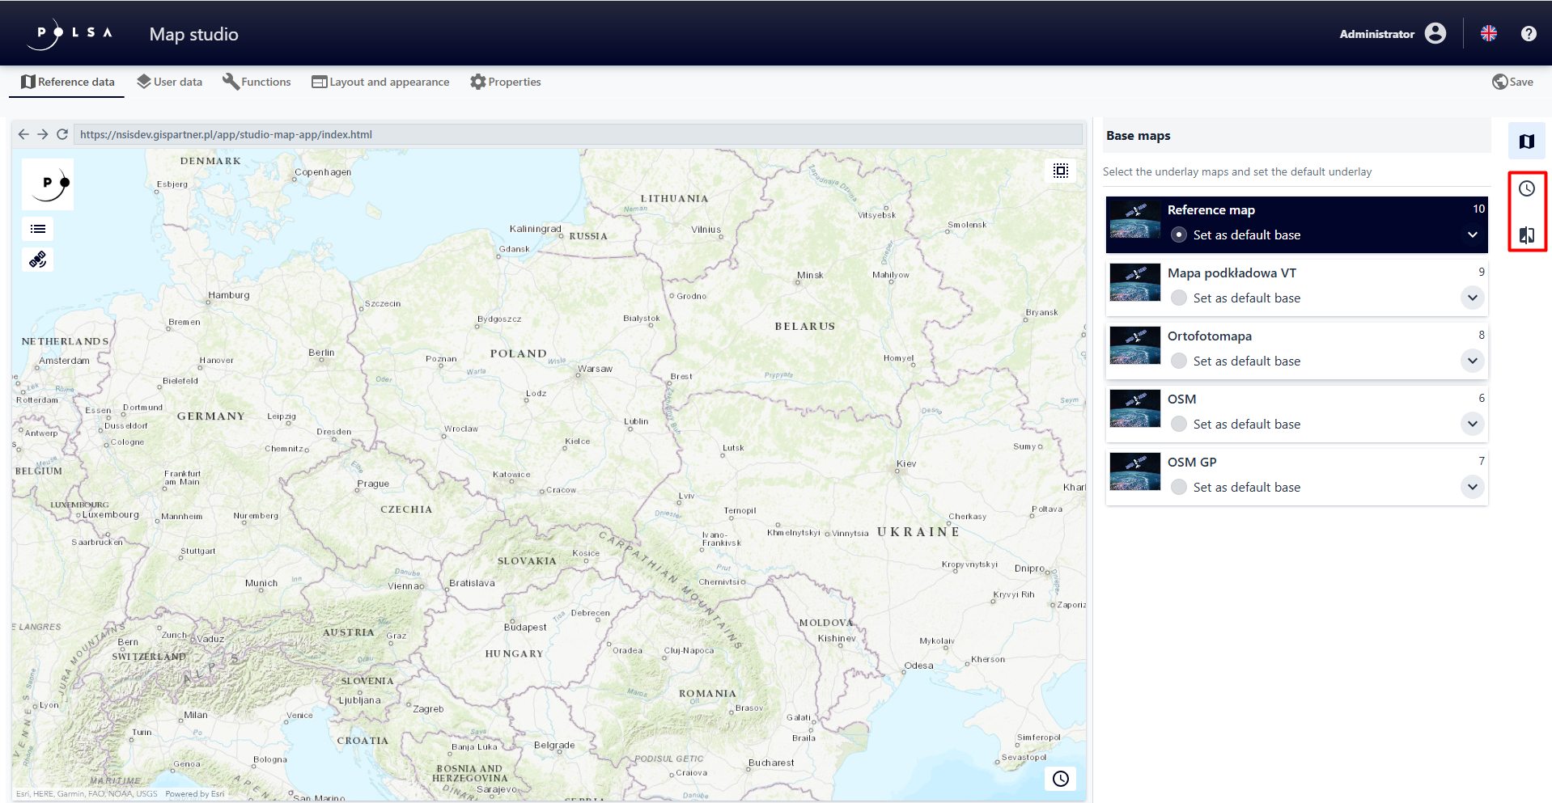Set Ortofotomapa as default base
The image size is (1552, 803).
(1179, 361)
